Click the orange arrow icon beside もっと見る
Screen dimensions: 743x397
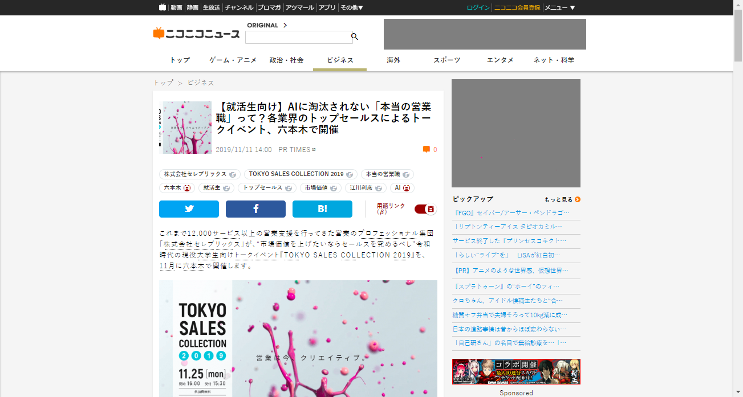[578, 199]
